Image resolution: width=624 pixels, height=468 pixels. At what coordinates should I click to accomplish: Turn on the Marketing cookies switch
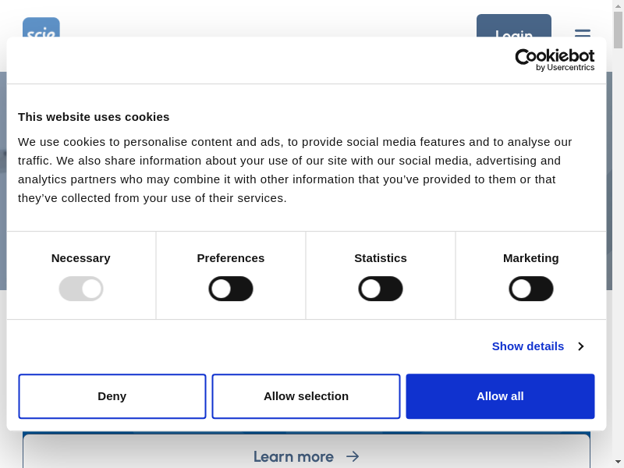pyautogui.click(x=531, y=289)
